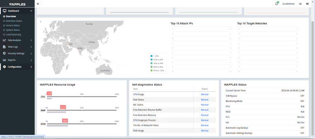Click the '< 20%' map legend swatch
Image resolution: width=315 pixels, height=139 pixels.
pyautogui.click(x=152, y=56)
